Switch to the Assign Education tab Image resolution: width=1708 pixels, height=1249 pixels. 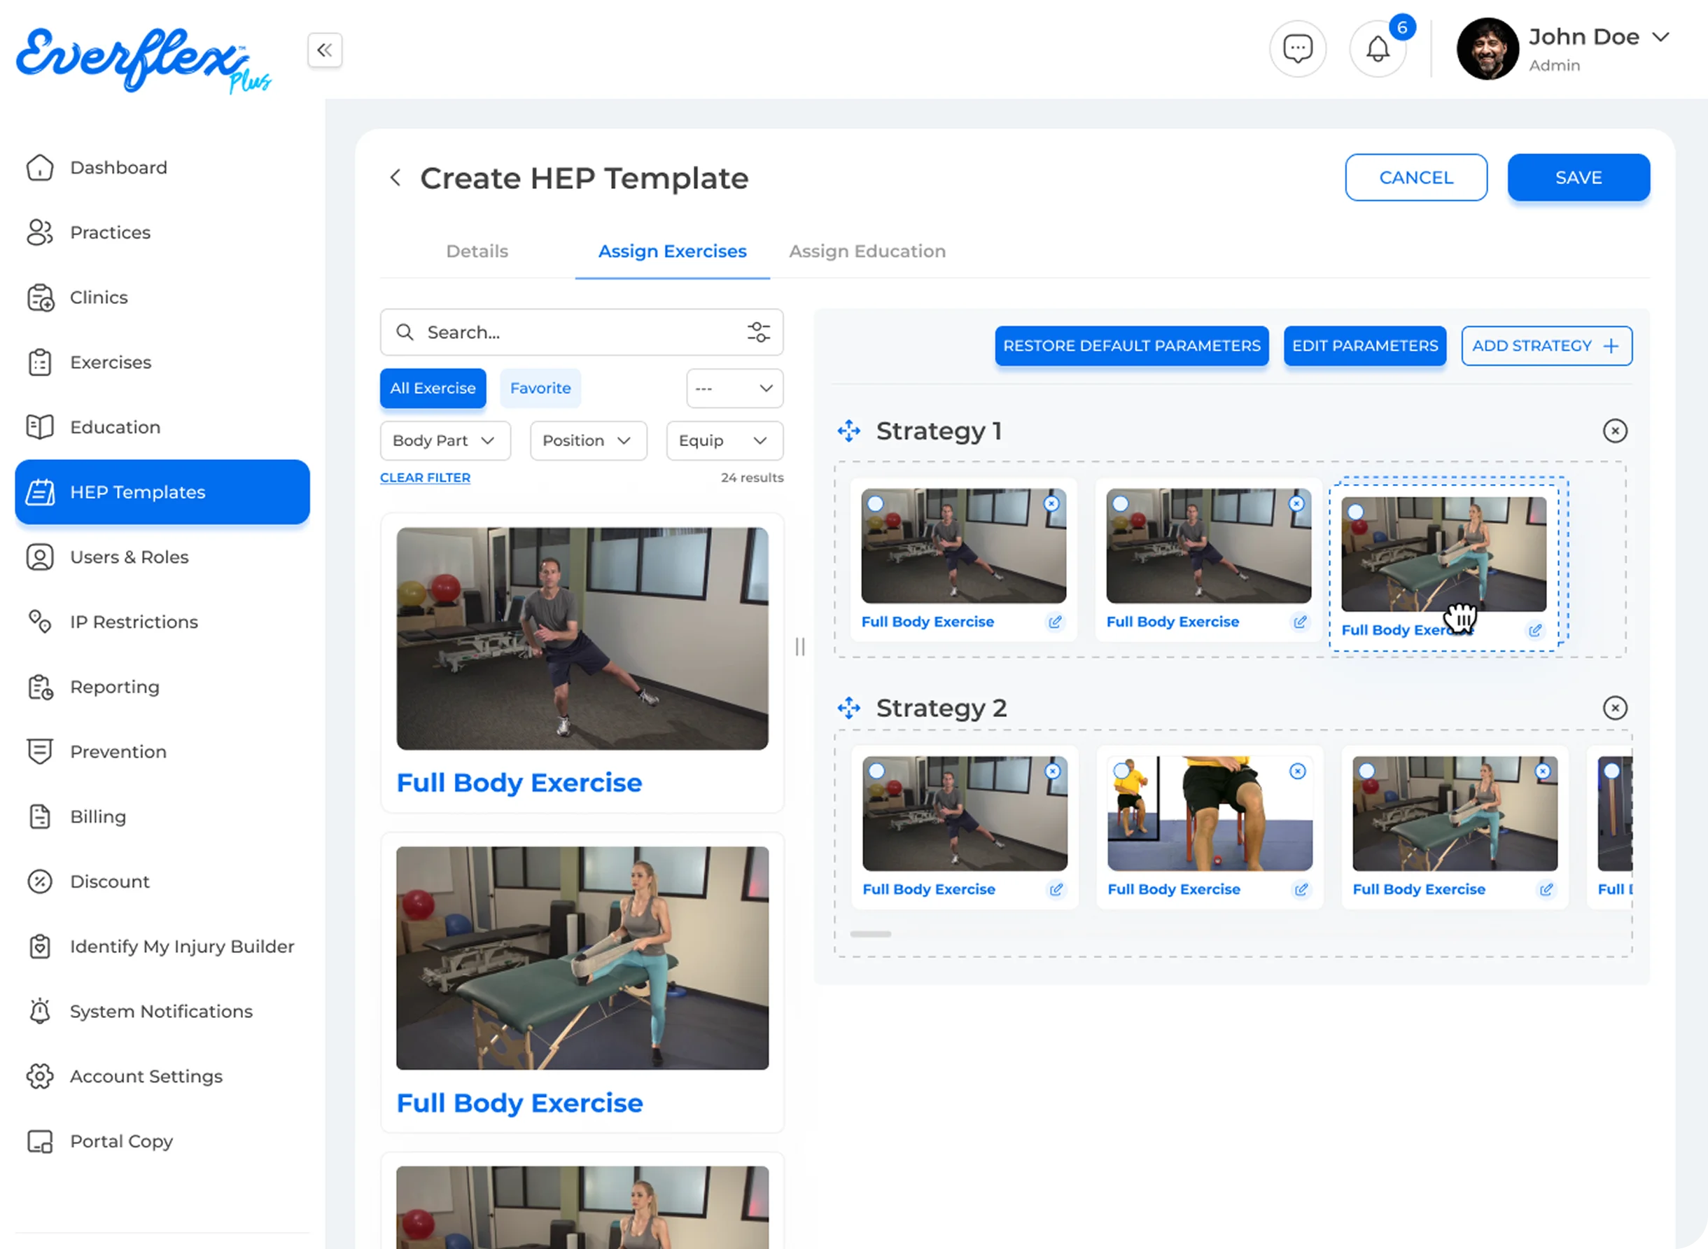click(x=867, y=251)
